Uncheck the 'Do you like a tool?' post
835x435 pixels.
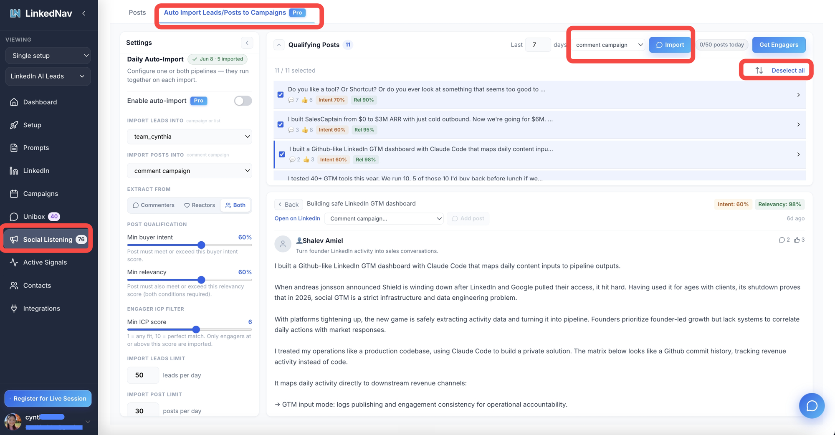pyautogui.click(x=281, y=95)
